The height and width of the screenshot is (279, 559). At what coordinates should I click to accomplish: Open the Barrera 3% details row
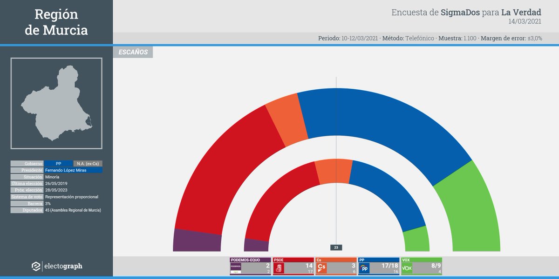point(27,203)
